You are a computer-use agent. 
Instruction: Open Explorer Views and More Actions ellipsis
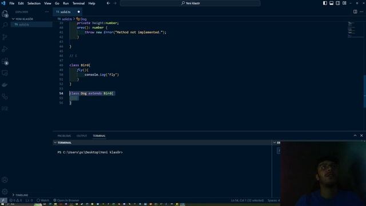(47, 11)
